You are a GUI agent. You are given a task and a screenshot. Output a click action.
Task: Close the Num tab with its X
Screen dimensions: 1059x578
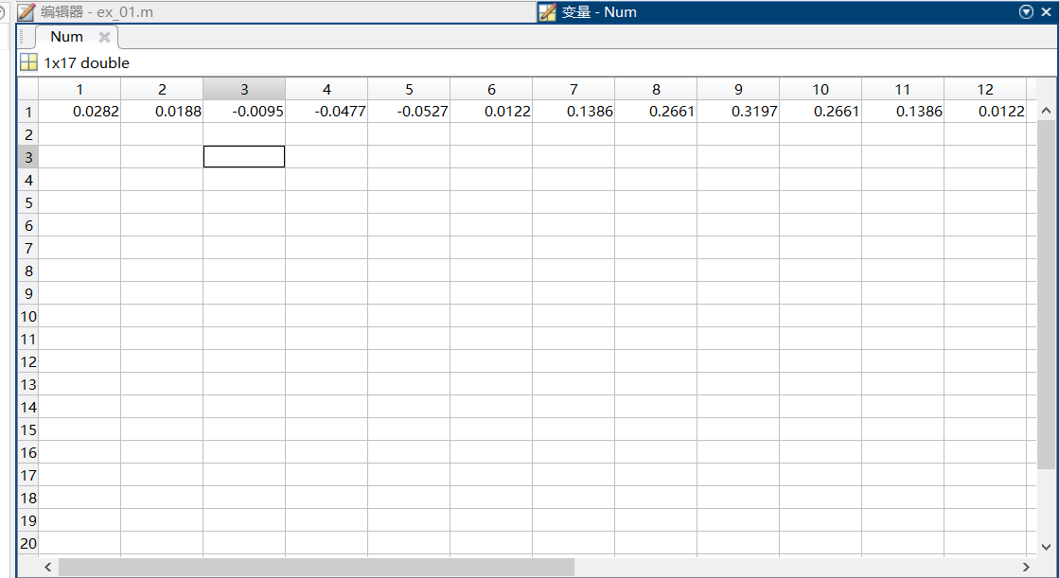pos(104,37)
